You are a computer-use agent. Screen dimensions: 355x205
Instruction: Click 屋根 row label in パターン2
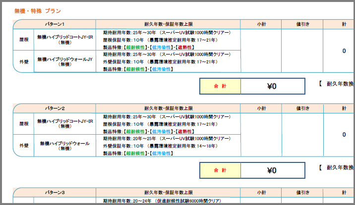[24, 123]
